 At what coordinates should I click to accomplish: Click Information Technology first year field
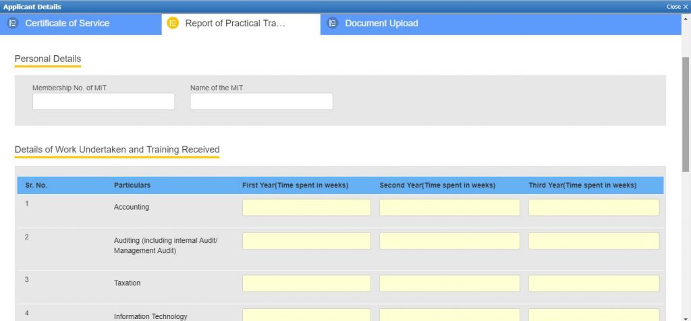click(306, 315)
